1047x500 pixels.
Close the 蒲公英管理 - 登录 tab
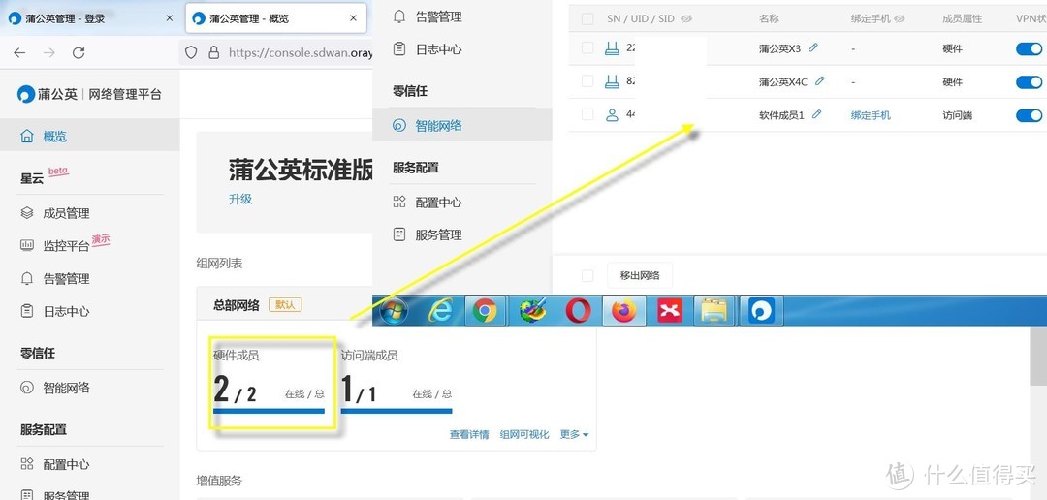tap(169, 18)
